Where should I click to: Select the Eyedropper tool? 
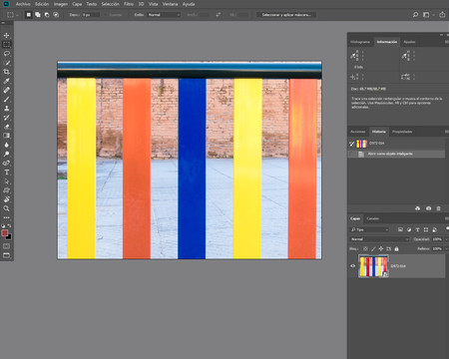tap(6, 81)
